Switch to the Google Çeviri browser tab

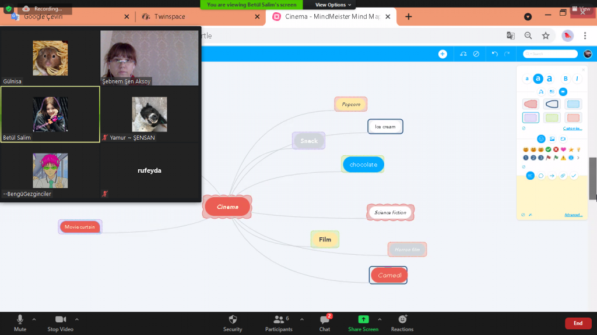click(x=43, y=17)
